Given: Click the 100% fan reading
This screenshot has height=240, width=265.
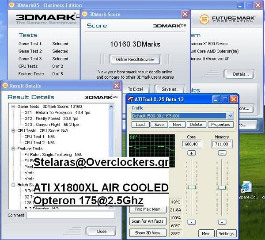Looking at the screenshot, I should 176,218.
